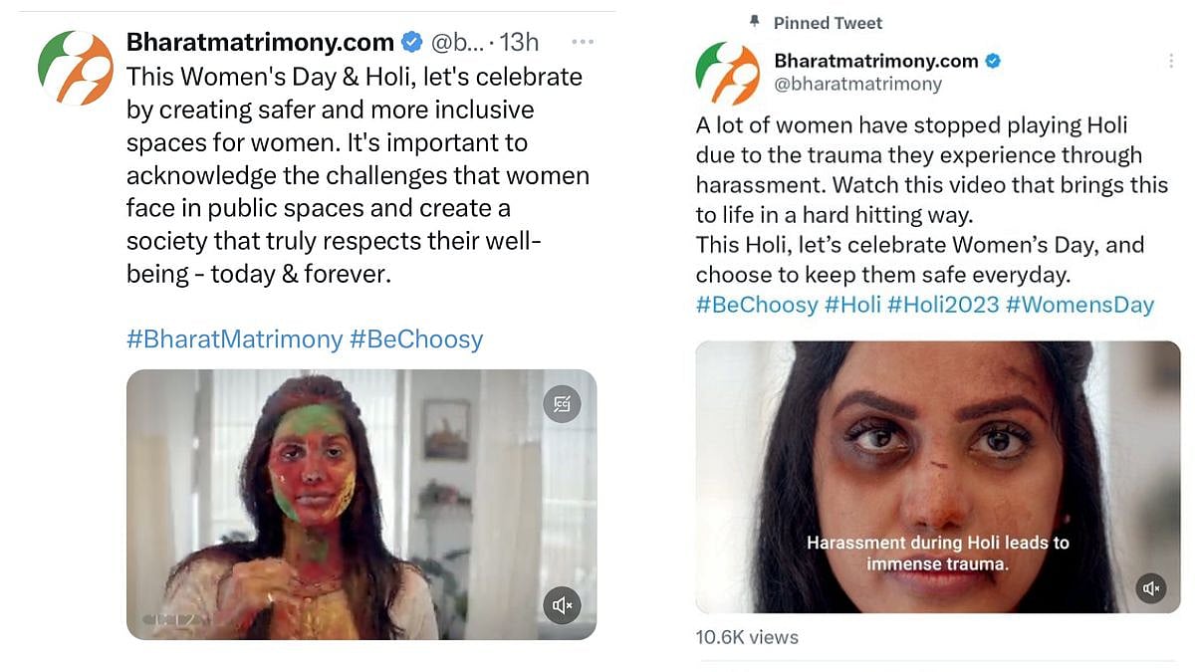The image size is (1195, 672).
Task: Open the left tweet's three-dot more menu
Action: tap(583, 43)
